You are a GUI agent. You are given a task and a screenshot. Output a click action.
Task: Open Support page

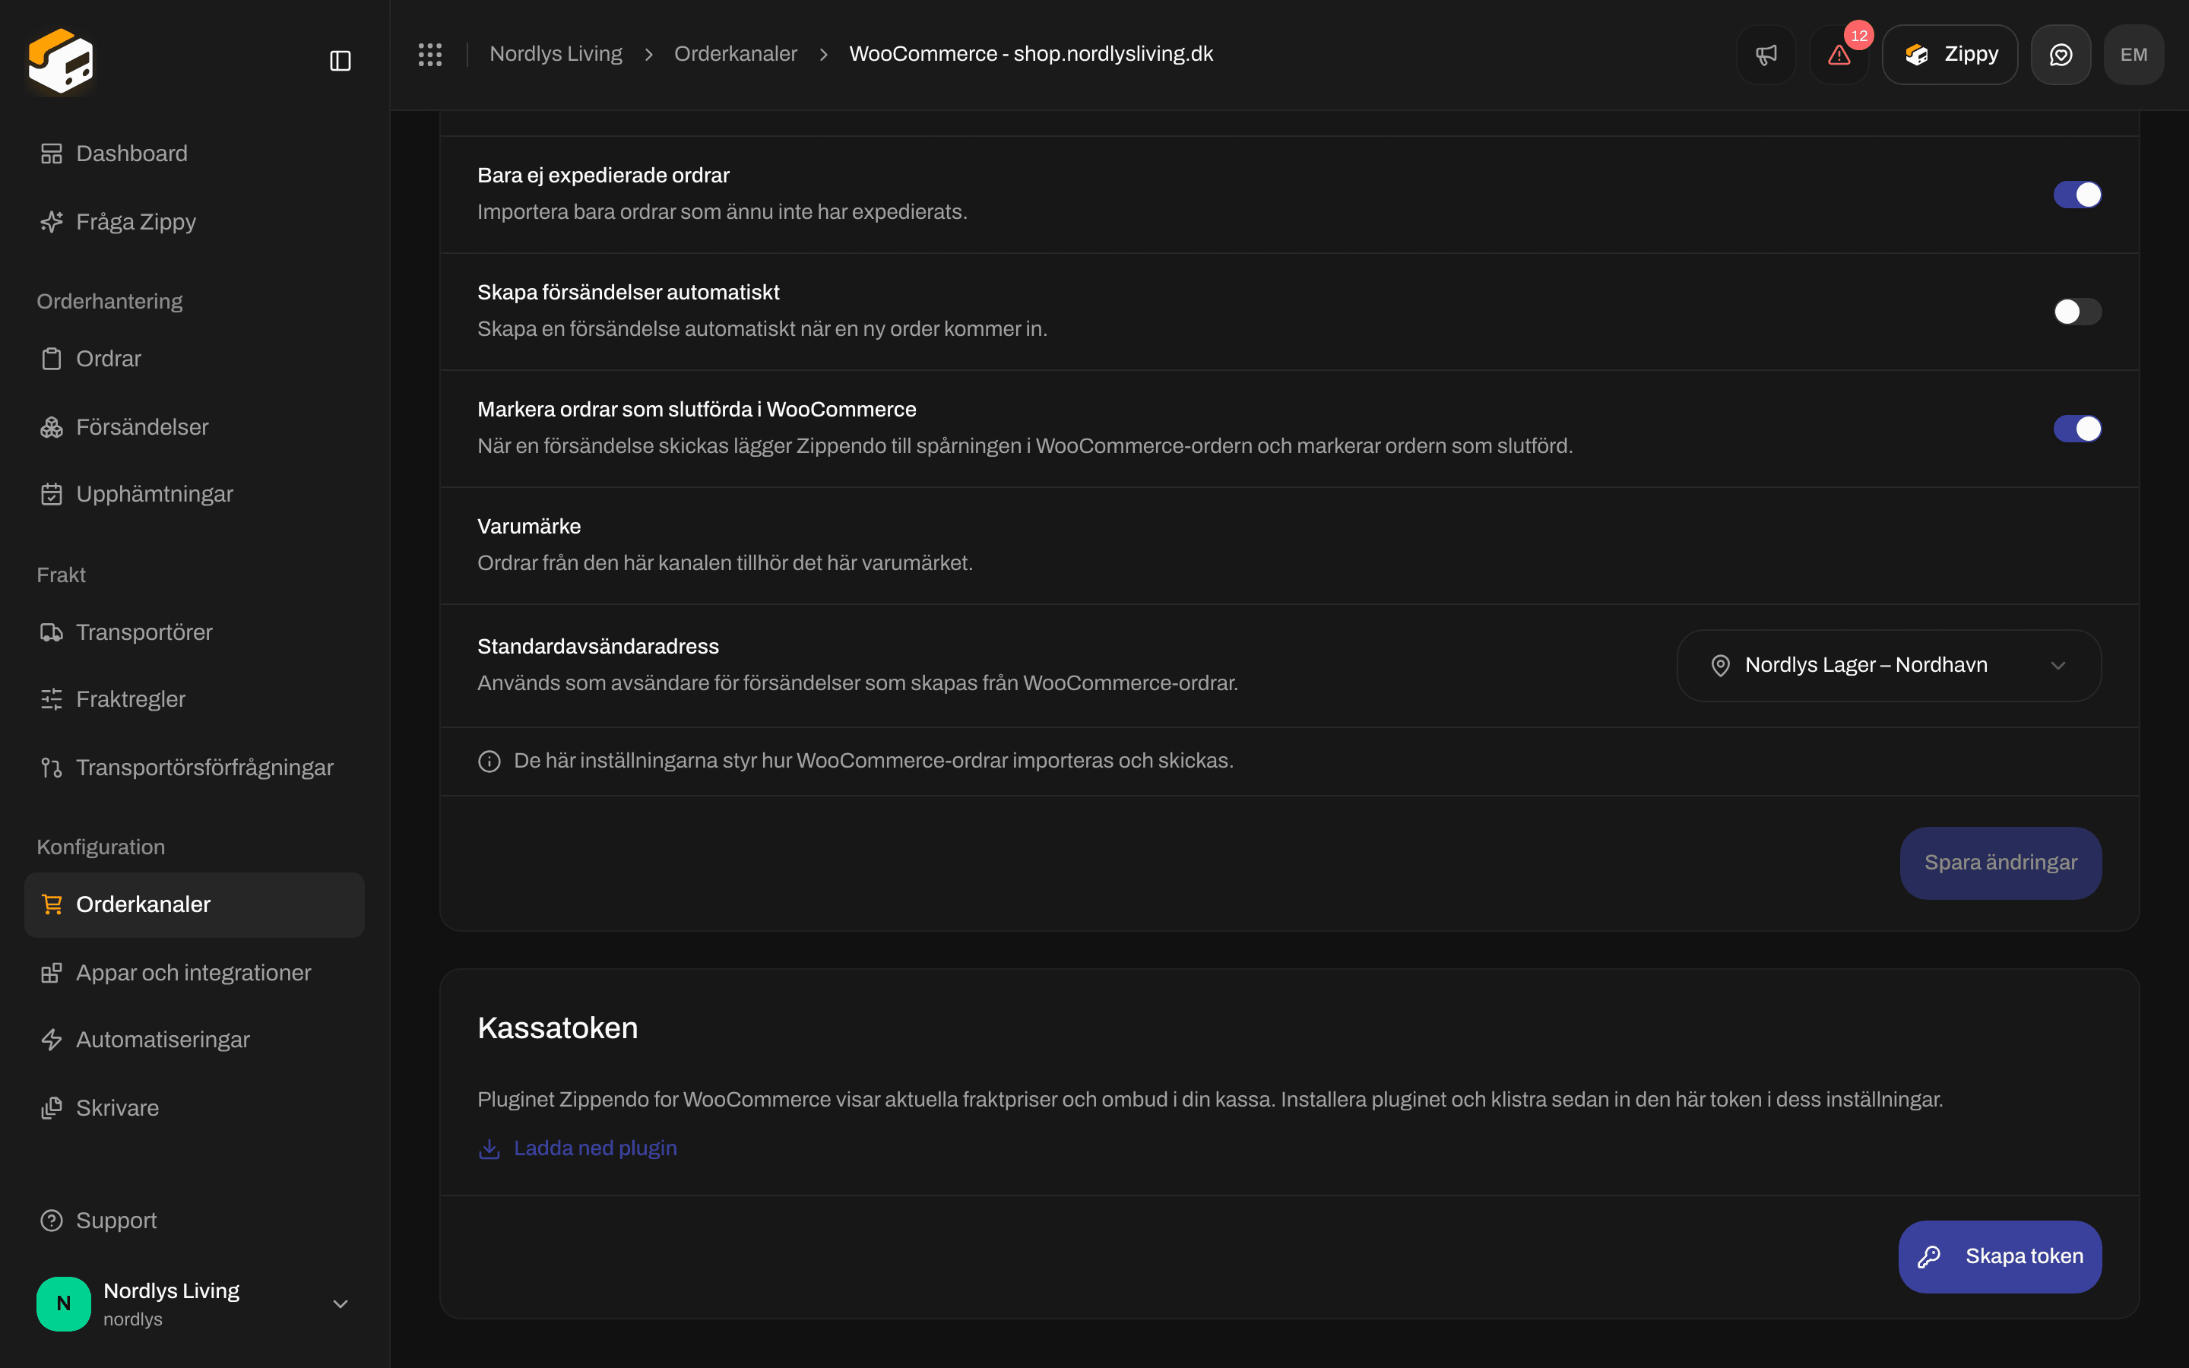click(195, 1221)
